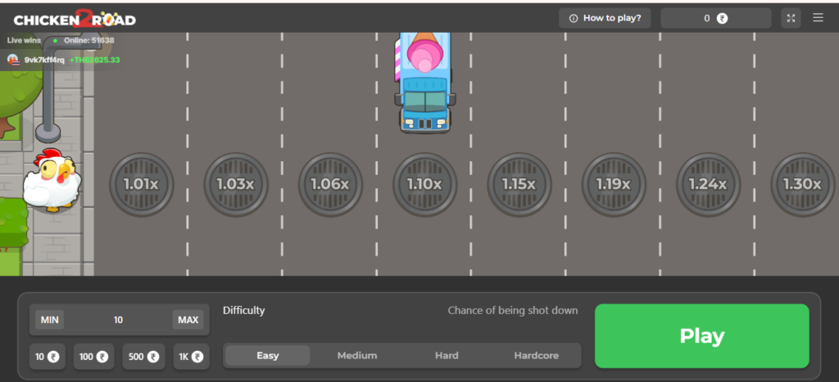Click the 1.24x manhole multiplier
The image size is (839, 382).
coord(708,184)
